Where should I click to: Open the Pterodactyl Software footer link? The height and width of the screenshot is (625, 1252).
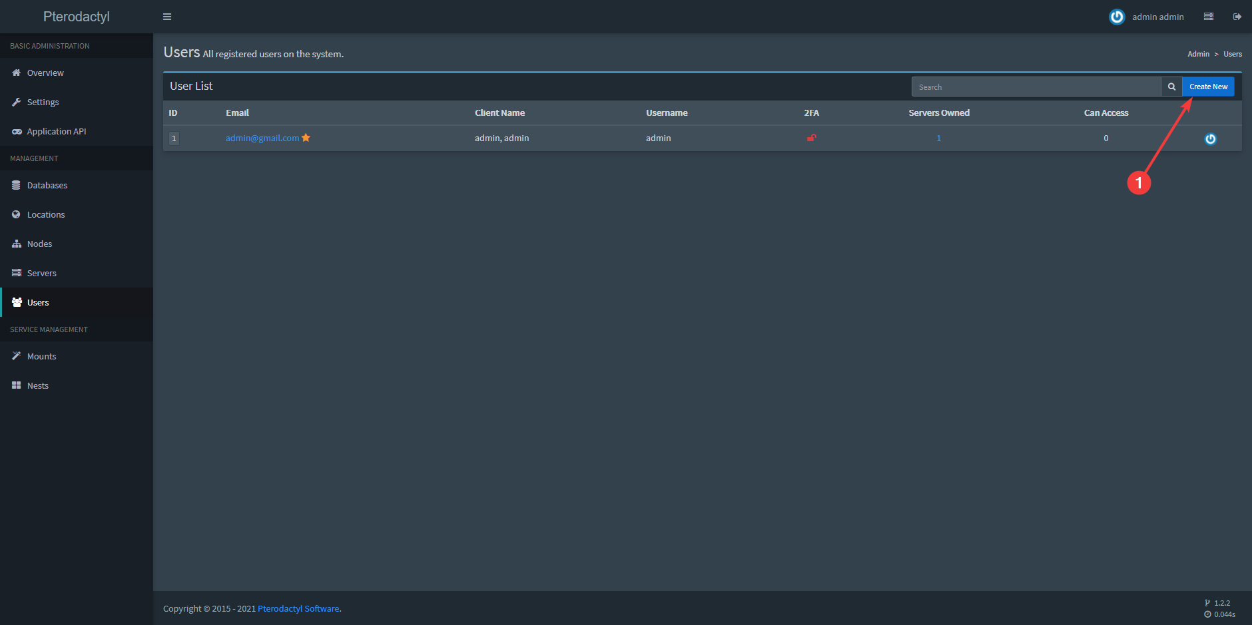[x=298, y=608]
